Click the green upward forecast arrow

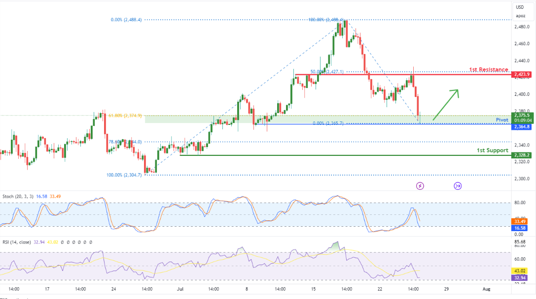[x=446, y=105]
